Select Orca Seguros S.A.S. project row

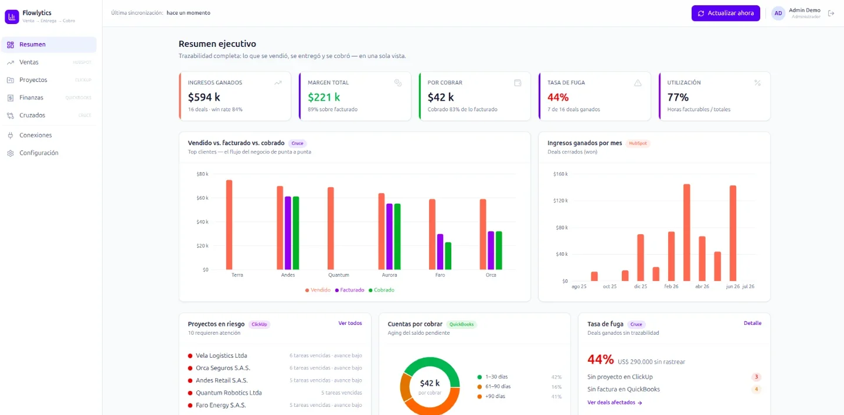[x=275, y=368]
